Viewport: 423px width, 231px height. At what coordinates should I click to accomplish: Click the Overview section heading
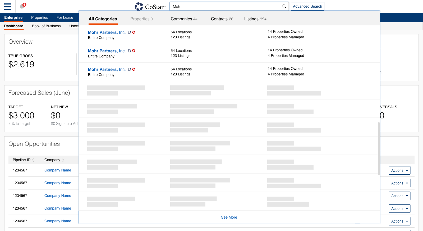[x=21, y=42]
